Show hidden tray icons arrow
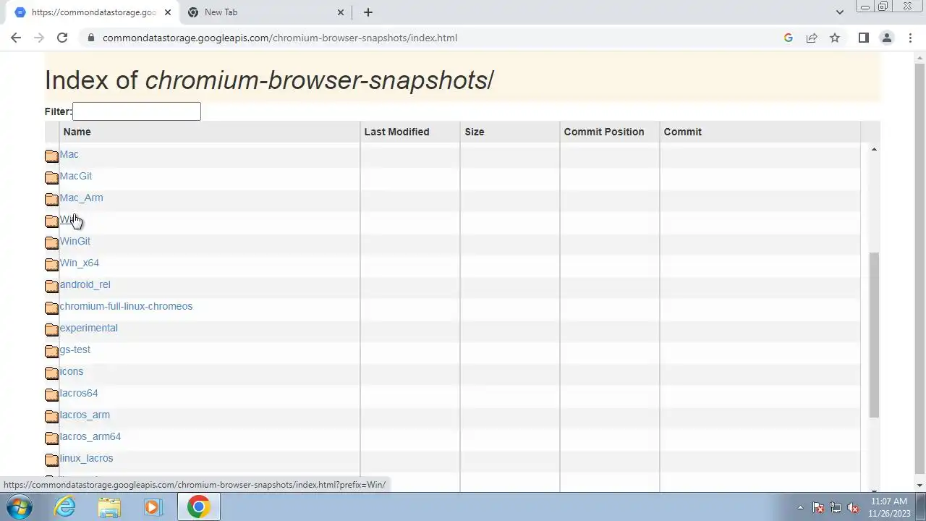 coord(800,507)
